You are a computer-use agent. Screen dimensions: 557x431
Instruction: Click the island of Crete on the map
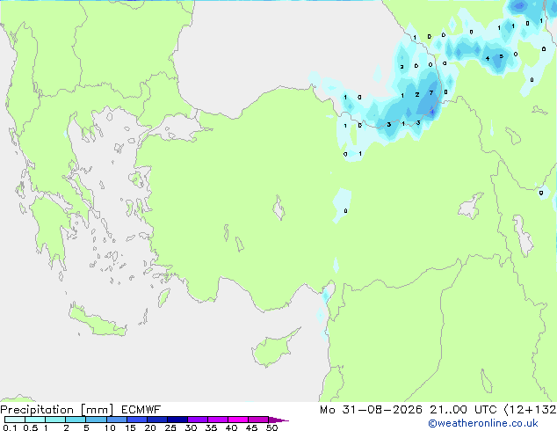coord(98,321)
